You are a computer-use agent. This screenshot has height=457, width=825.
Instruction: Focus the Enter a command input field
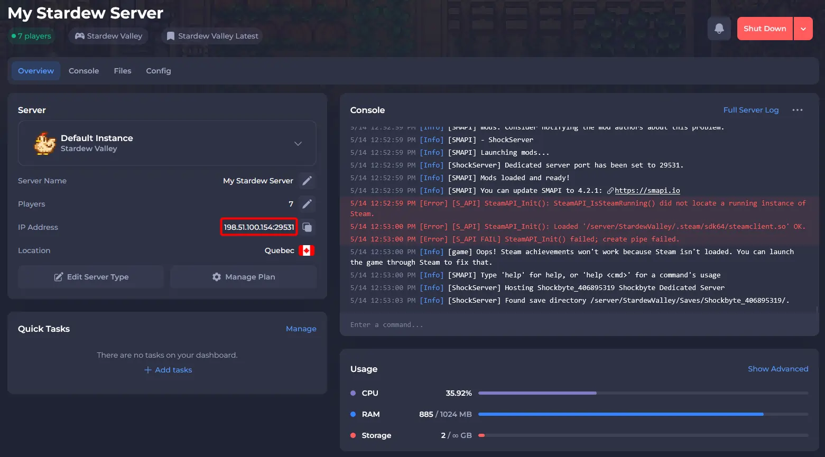tap(579, 325)
